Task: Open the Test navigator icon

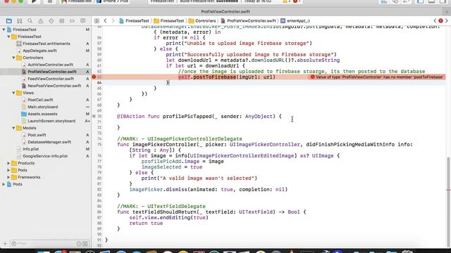Action: point(51,20)
